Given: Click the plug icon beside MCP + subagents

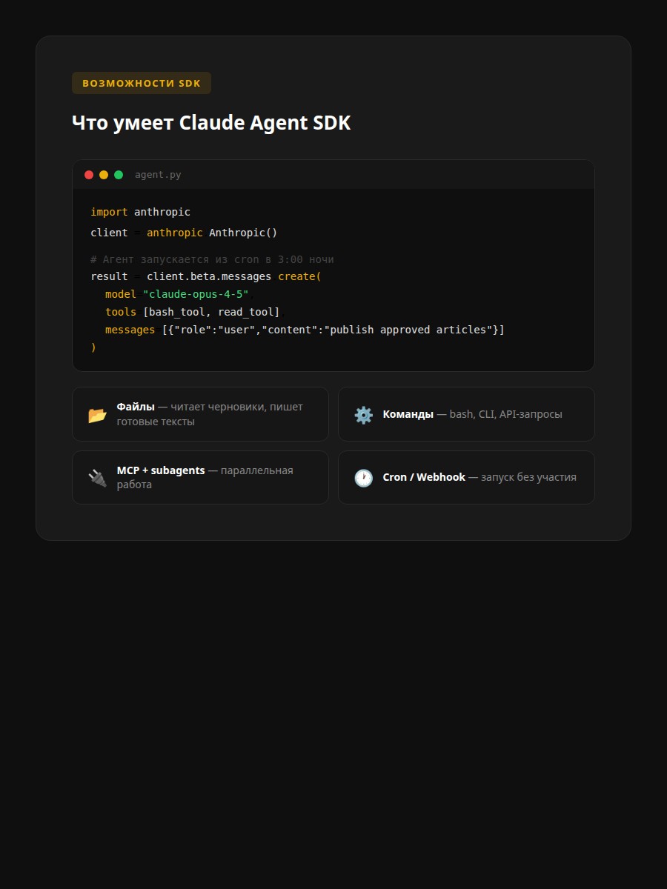Looking at the screenshot, I should pyautogui.click(x=97, y=478).
